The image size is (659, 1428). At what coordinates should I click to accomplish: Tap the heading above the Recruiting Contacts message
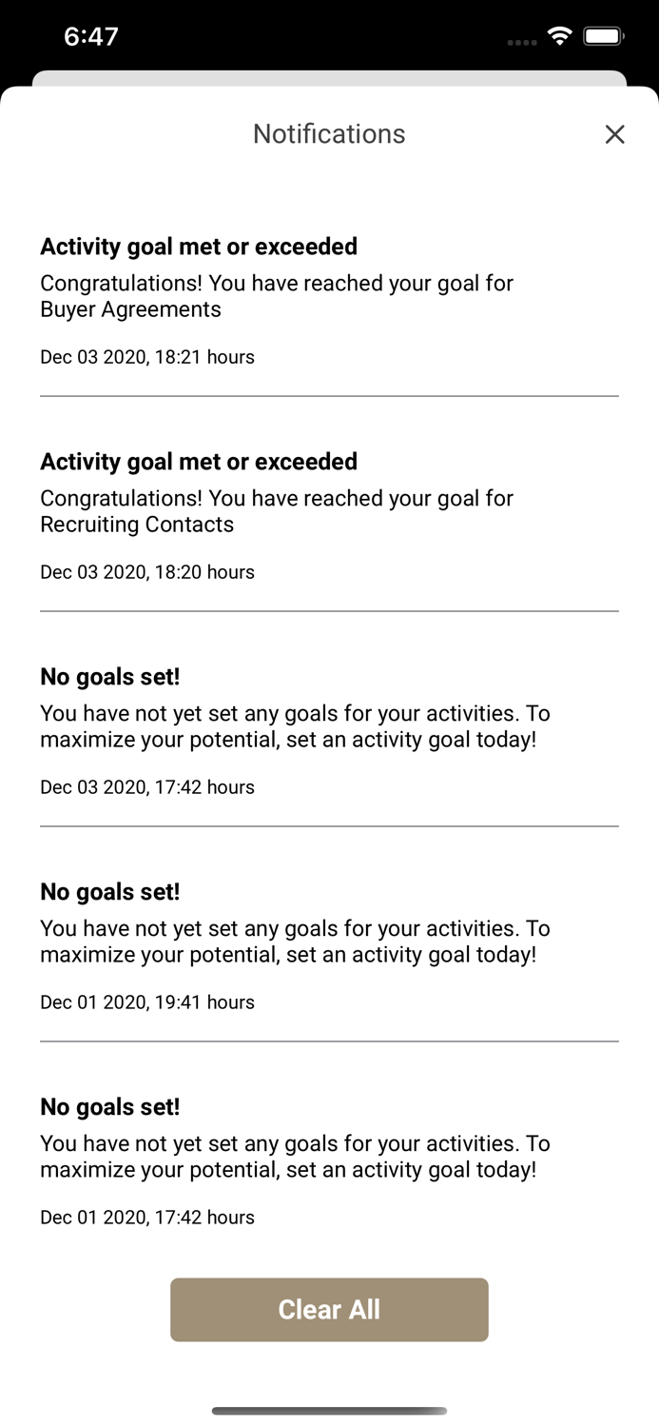(199, 462)
